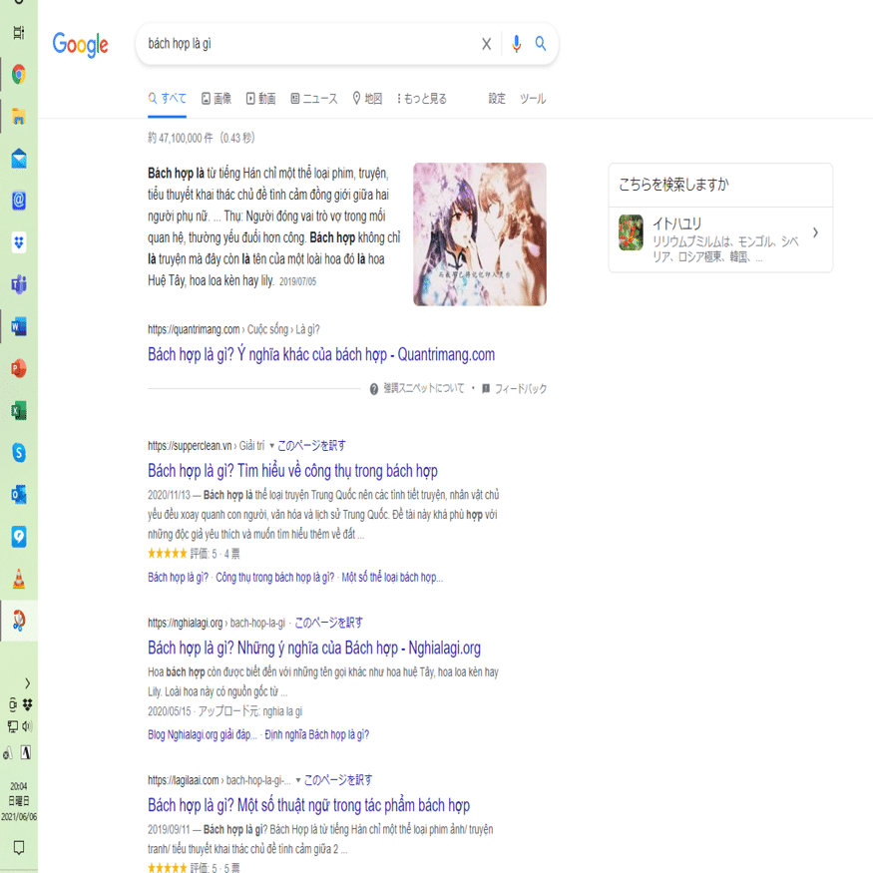The image size is (873, 873).
Task: Submit search with the magnifier icon
Action: tap(540, 44)
